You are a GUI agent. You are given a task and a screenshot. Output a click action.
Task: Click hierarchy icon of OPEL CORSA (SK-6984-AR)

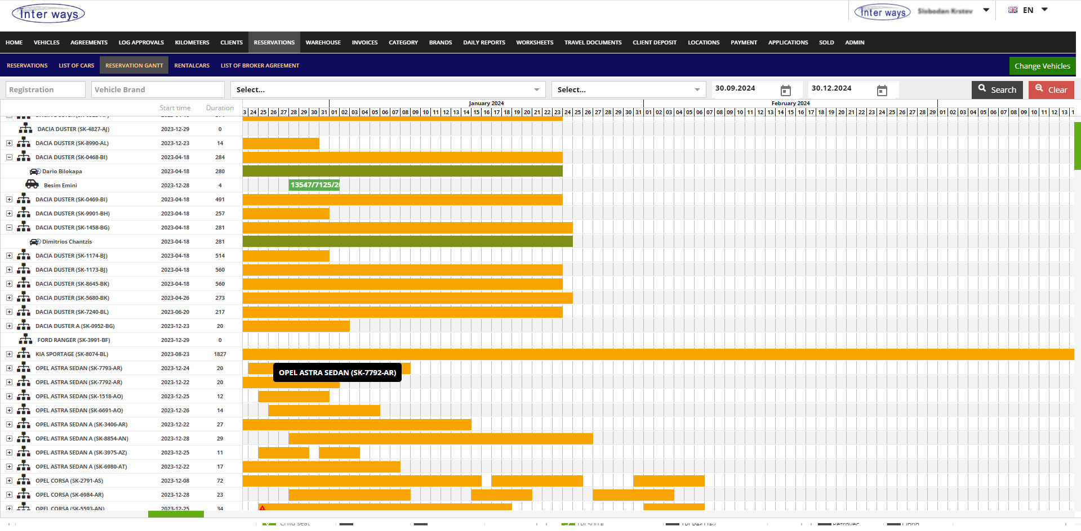tap(24, 494)
